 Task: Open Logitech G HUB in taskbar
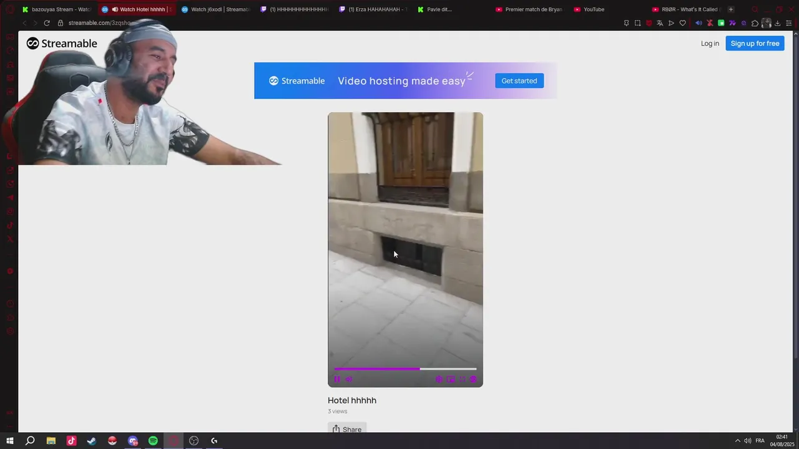(x=214, y=441)
